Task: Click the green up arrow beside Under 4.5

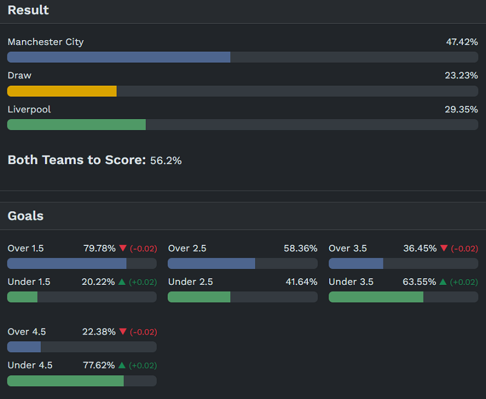Action: click(x=122, y=366)
